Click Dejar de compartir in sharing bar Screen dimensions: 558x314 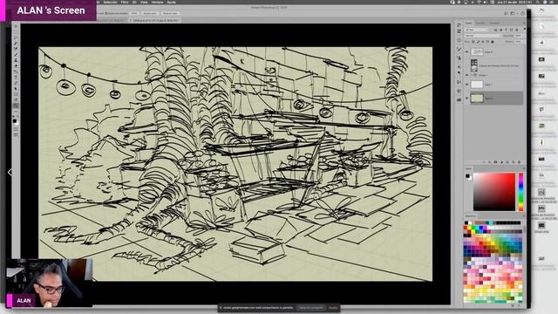coord(310,308)
